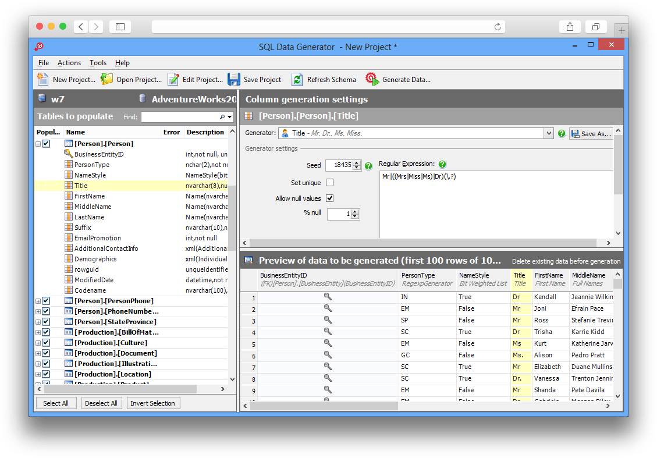The height and width of the screenshot is (458, 657).
Task: Collapse the [Person].[Person] table tree
Action: [x=38, y=144]
